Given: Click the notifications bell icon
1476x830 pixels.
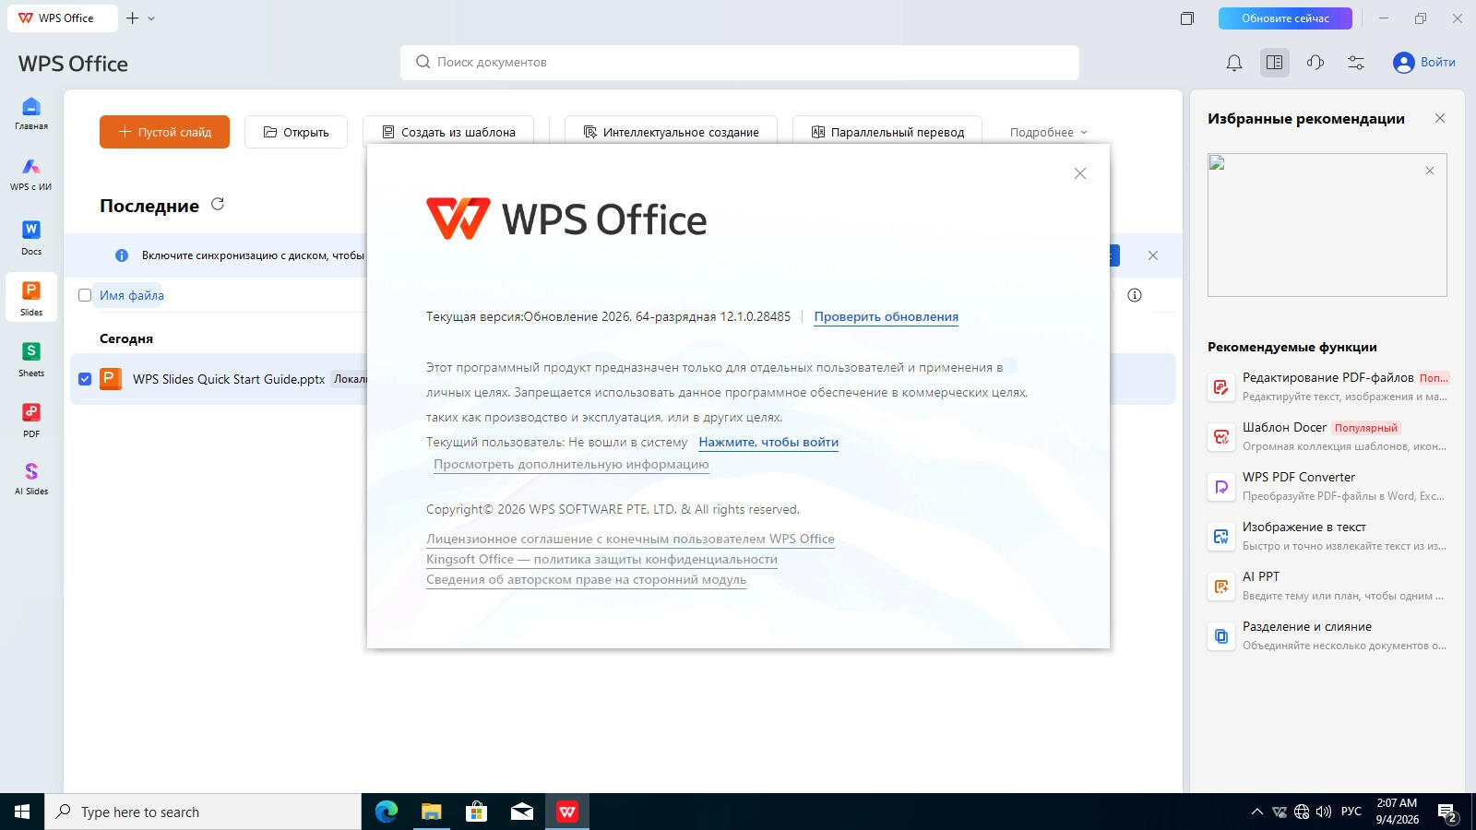Looking at the screenshot, I should [x=1234, y=63].
